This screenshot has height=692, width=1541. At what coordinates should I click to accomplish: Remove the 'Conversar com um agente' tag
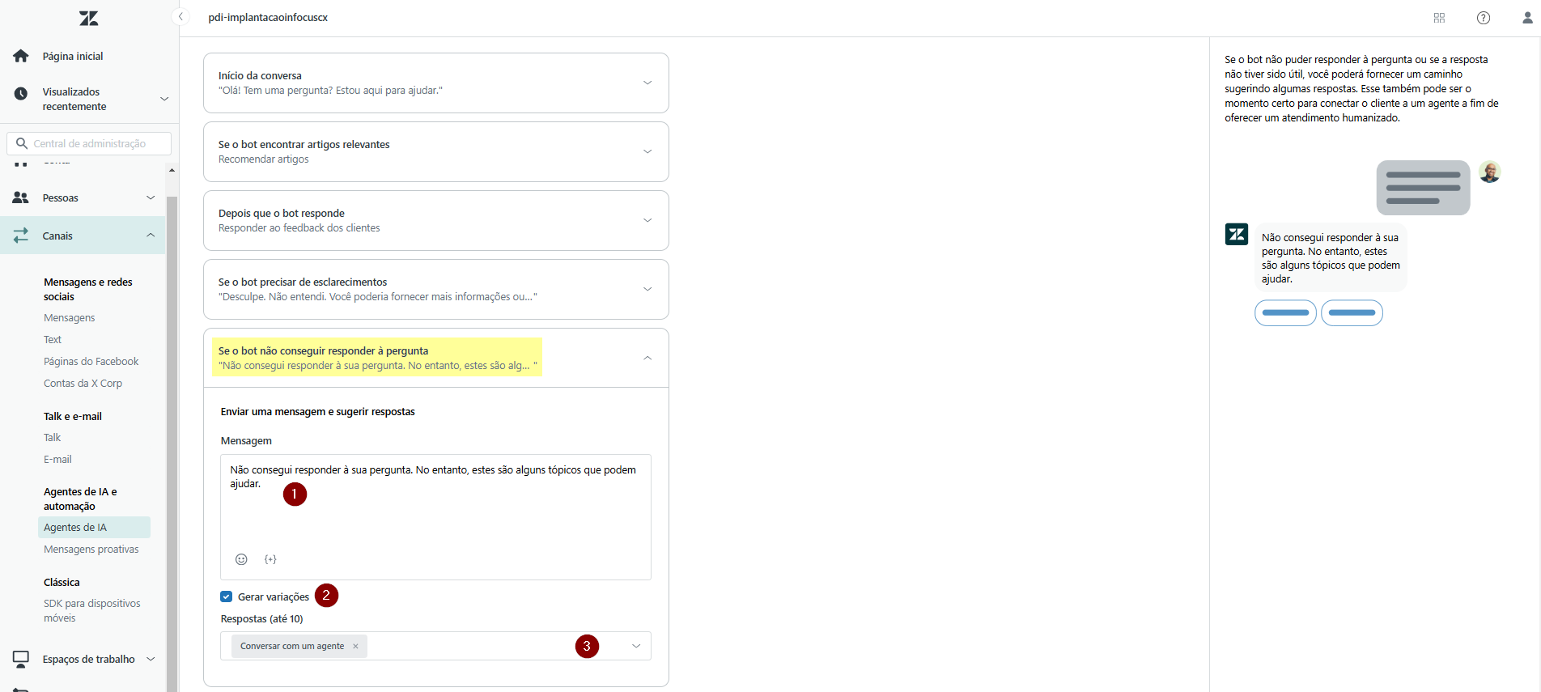tap(355, 646)
